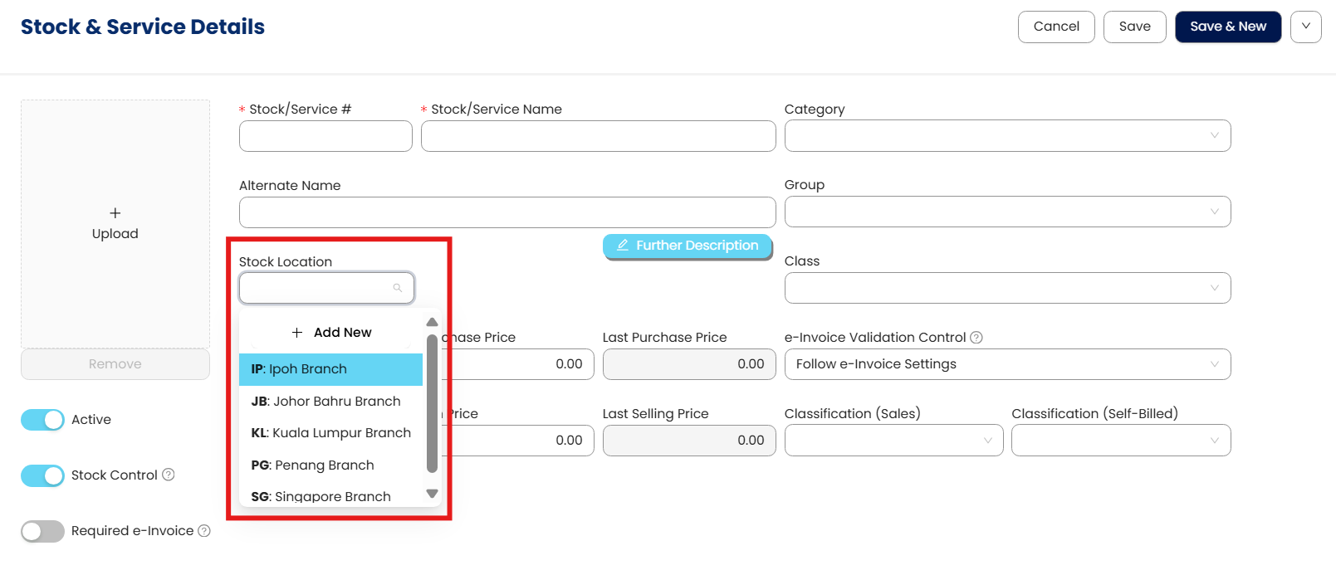The width and height of the screenshot is (1336, 570).
Task: Click the dropdown list scroll-down arrow
Action: tap(432, 494)
